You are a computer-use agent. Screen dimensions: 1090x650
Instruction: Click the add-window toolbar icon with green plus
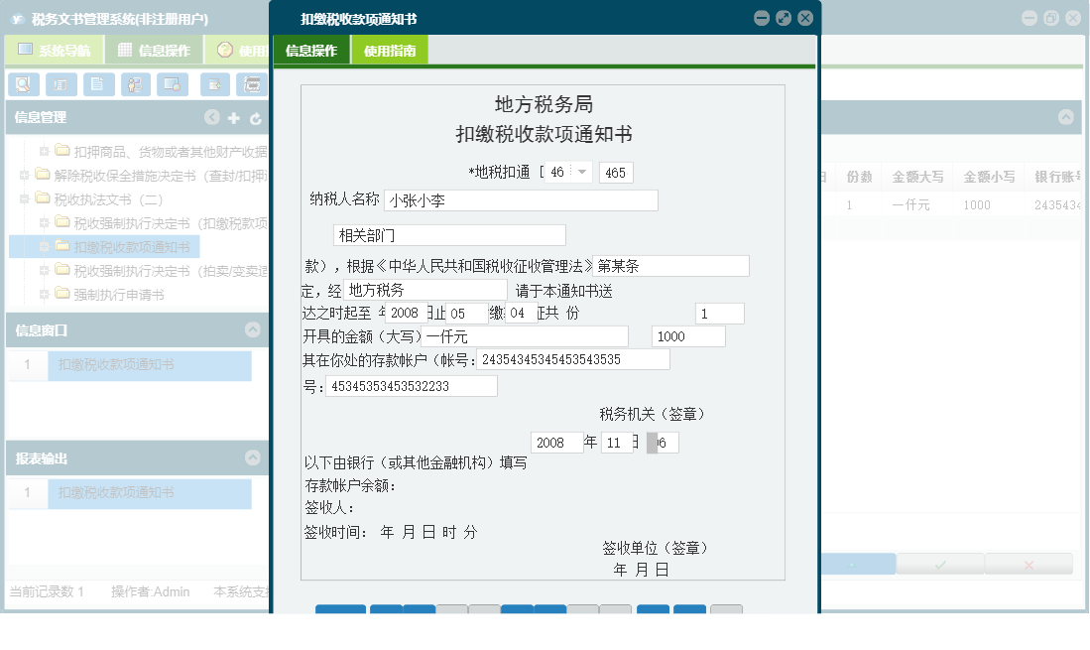(215, 84)
